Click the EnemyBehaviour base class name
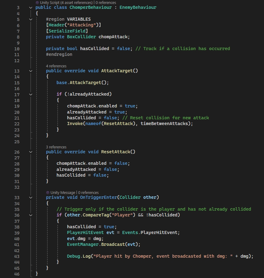 coord(138,8)
